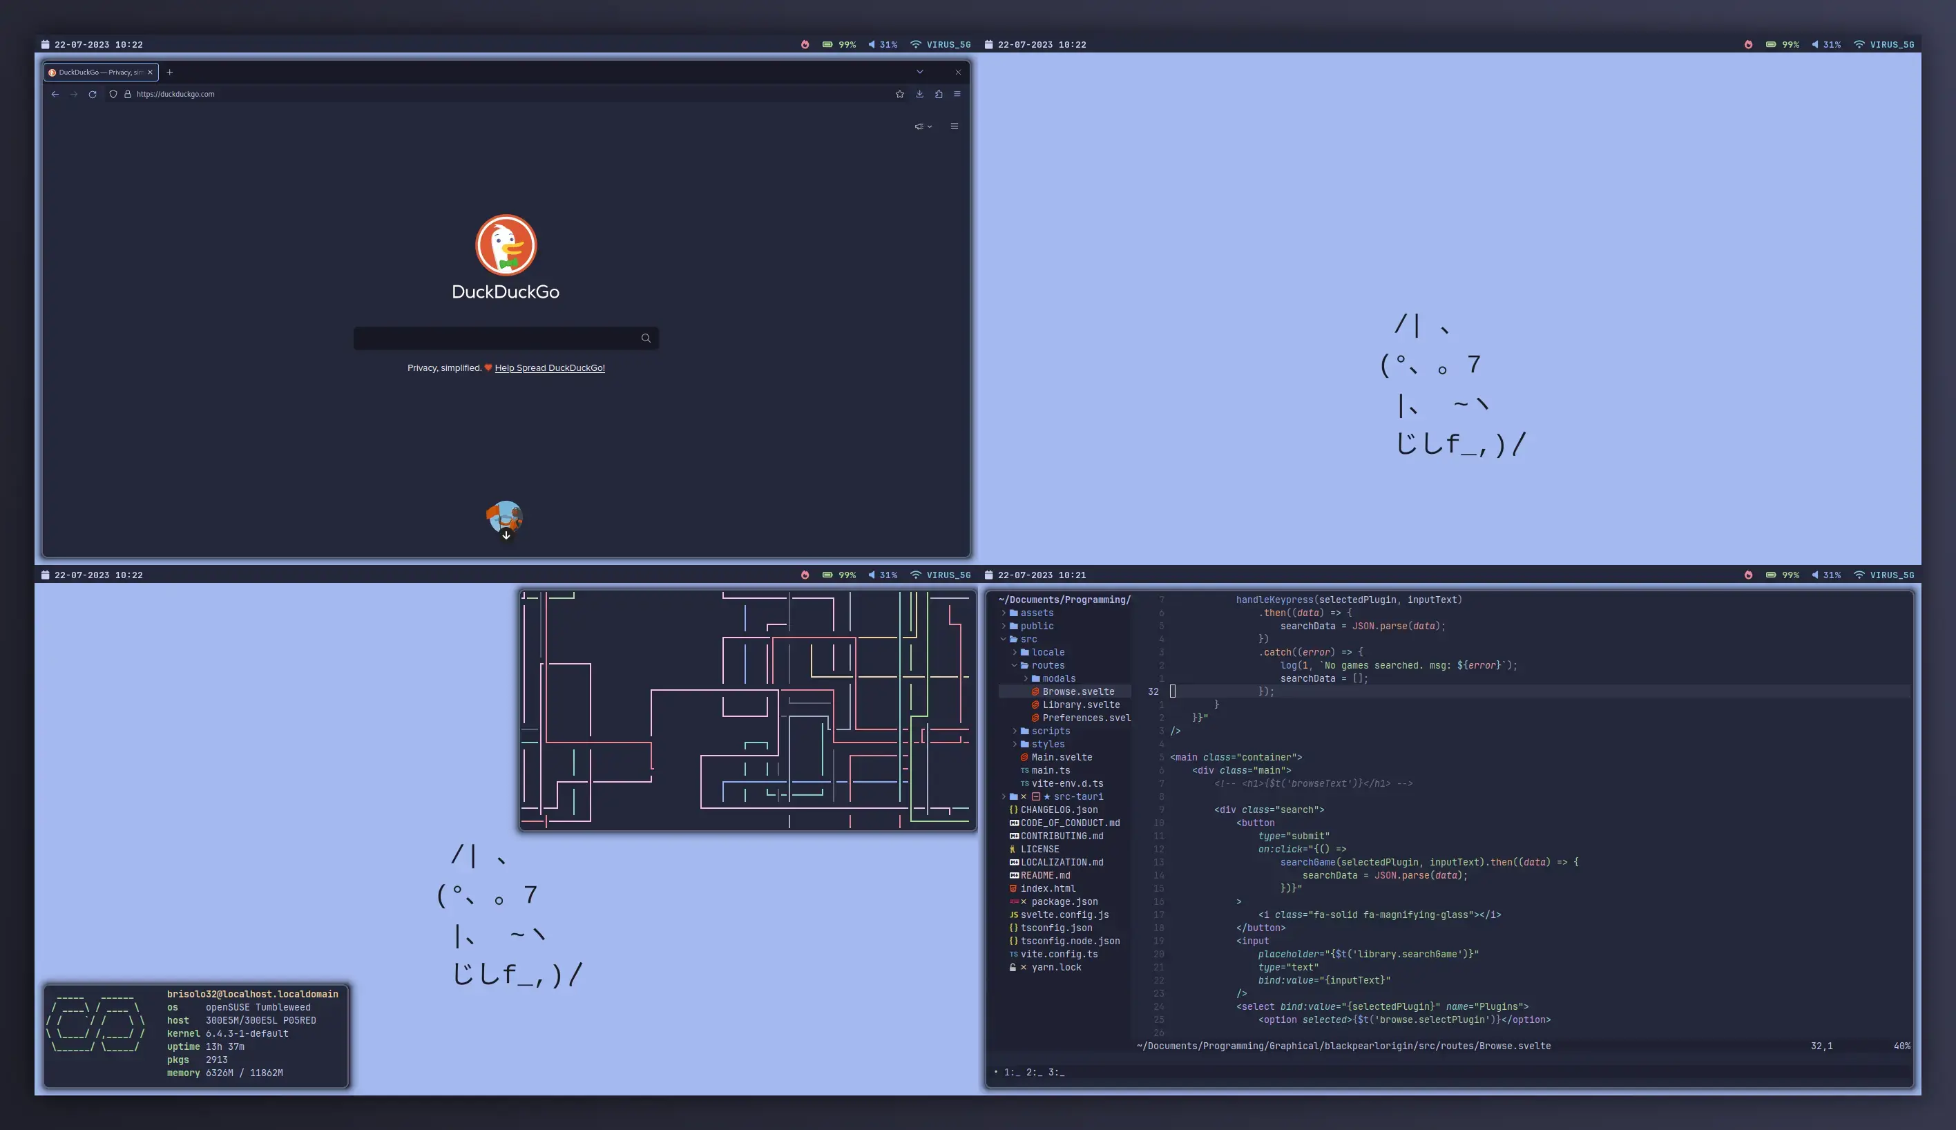
Task: Open CONTRIBUTING.md in the file tree
Action: point(1062,836)
